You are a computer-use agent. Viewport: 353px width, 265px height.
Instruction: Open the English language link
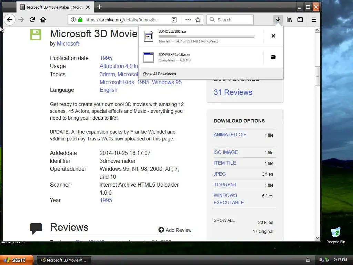coord(108,90)
